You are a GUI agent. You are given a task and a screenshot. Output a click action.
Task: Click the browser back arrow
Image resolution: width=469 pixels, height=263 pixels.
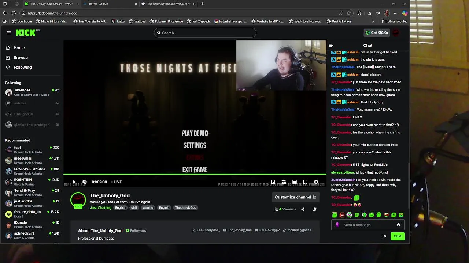(x=4, y=13)
